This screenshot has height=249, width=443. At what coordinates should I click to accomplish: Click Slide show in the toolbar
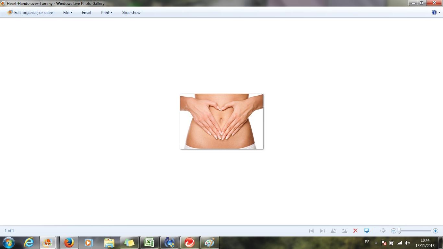[131, 13]
